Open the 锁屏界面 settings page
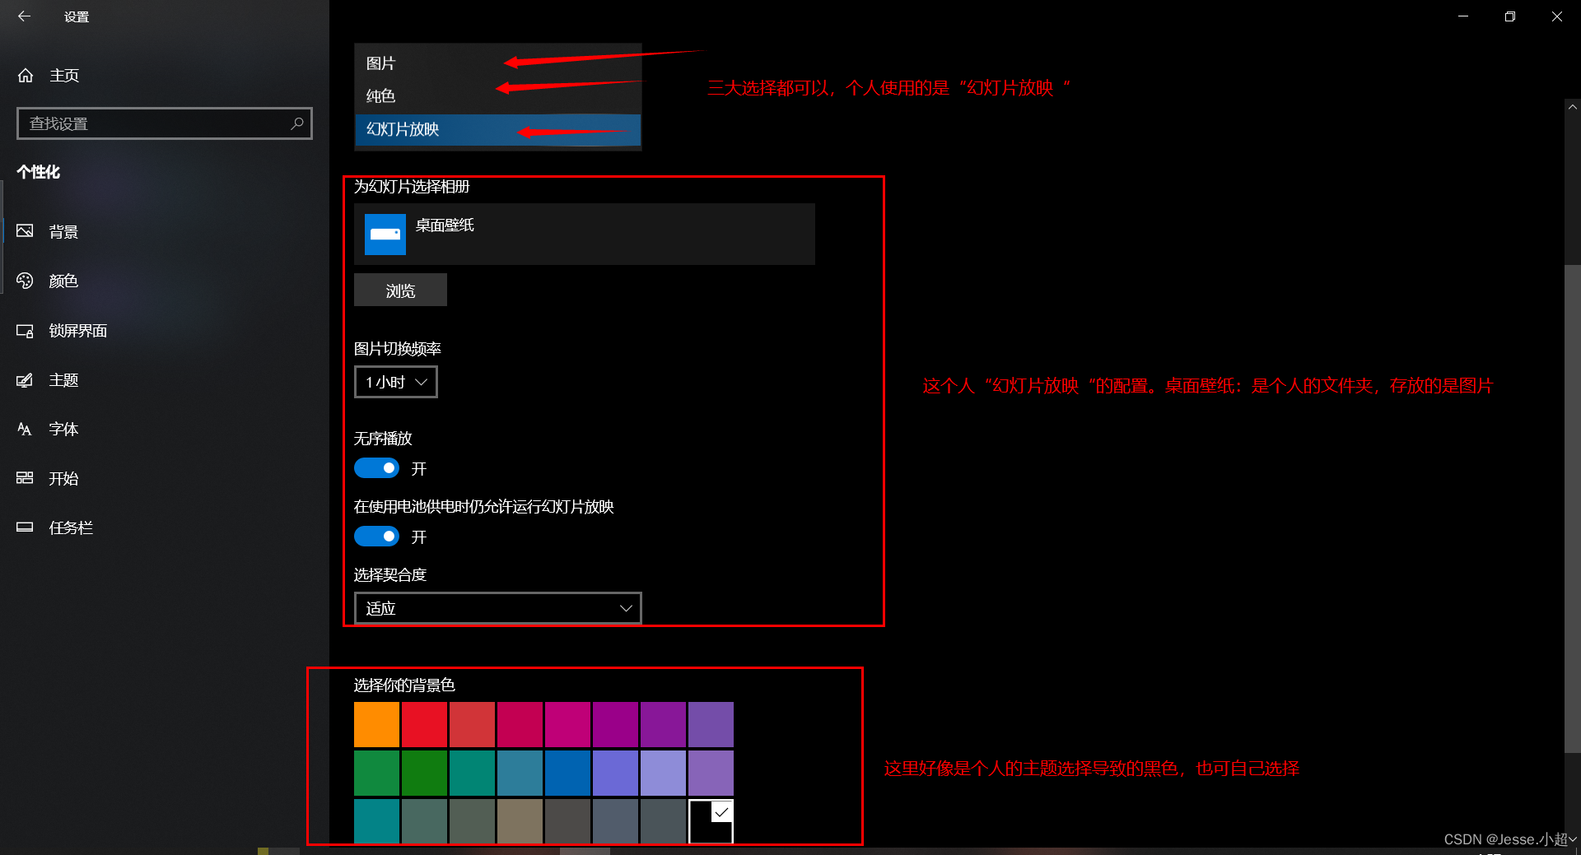The height and width of the screenshot is (855, 1581). [165, 331]
